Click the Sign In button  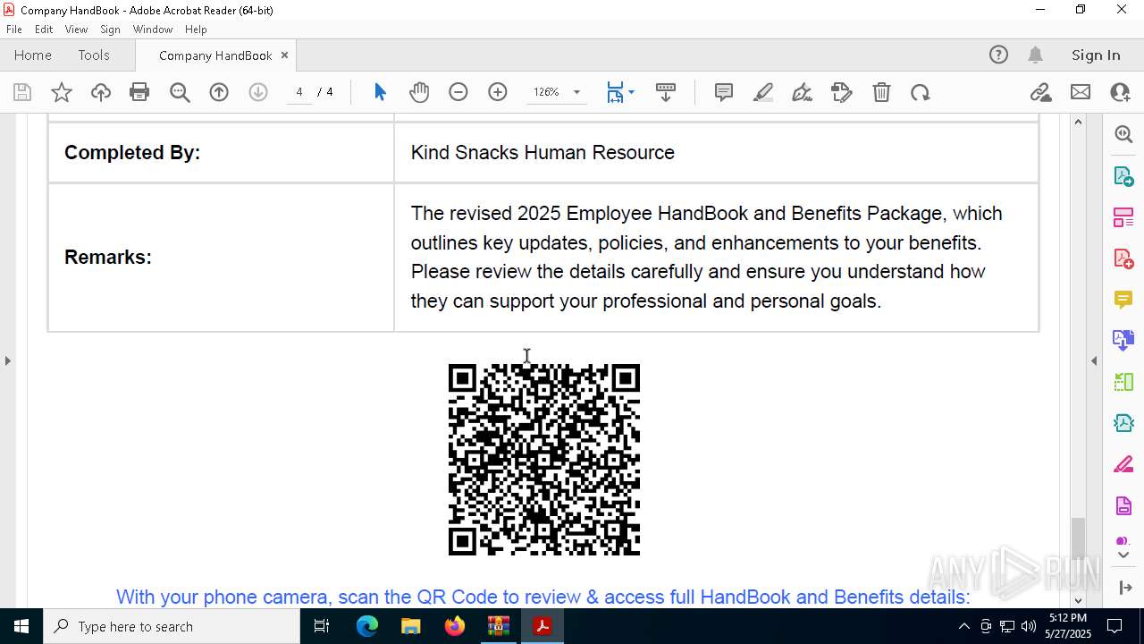click(1096, 55)
